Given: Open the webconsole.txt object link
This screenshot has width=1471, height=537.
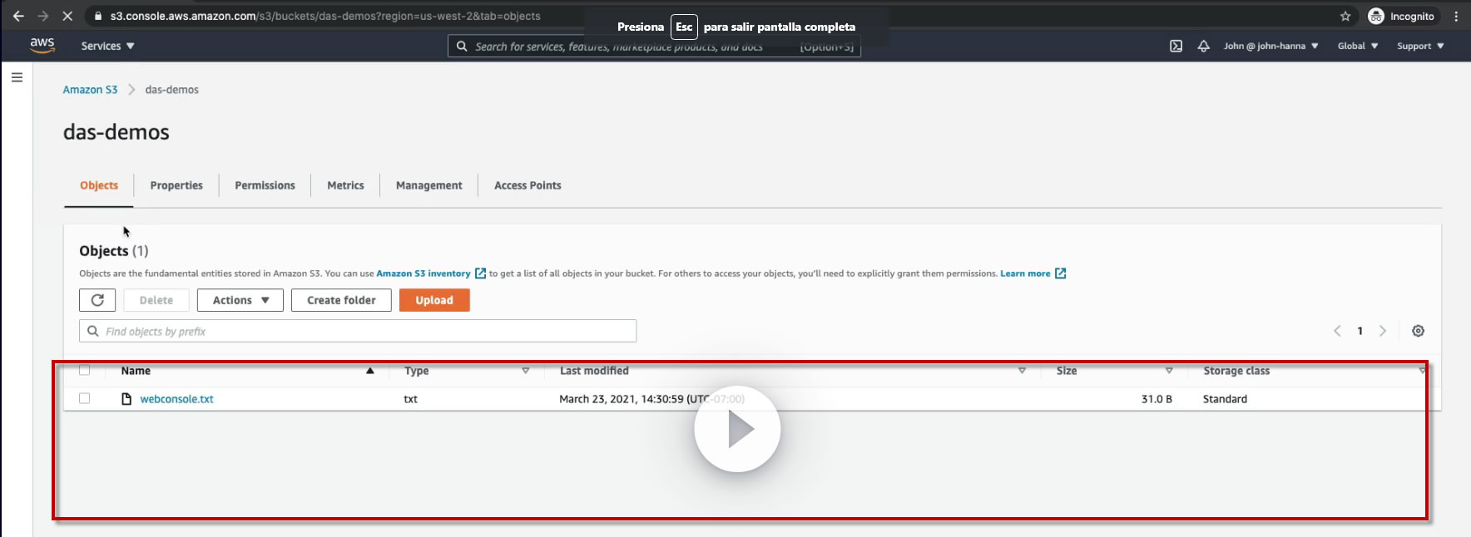Looking at the screenshot, I should (176, 399).
